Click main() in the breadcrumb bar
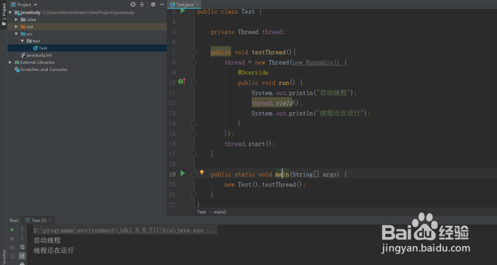Viewport: 497px width, 265px height. [220, 212]
